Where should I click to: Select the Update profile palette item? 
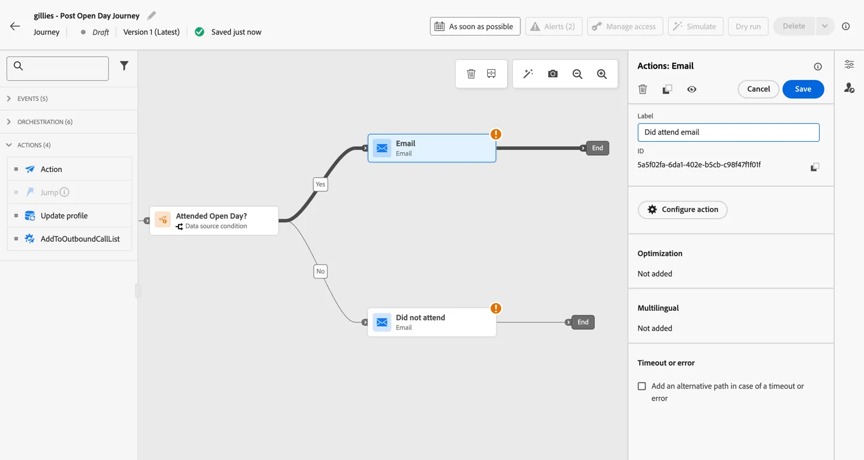[x=69, y=215]
